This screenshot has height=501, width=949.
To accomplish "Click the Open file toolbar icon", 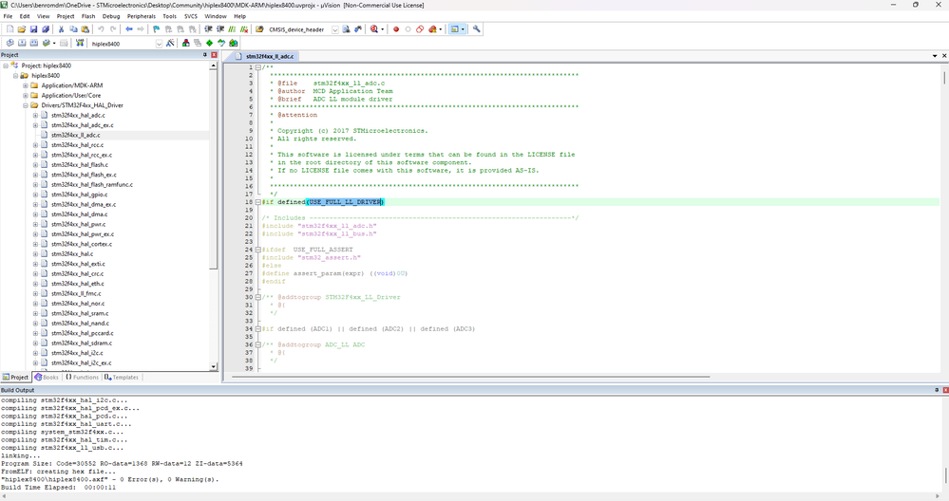I will [22, 29].
